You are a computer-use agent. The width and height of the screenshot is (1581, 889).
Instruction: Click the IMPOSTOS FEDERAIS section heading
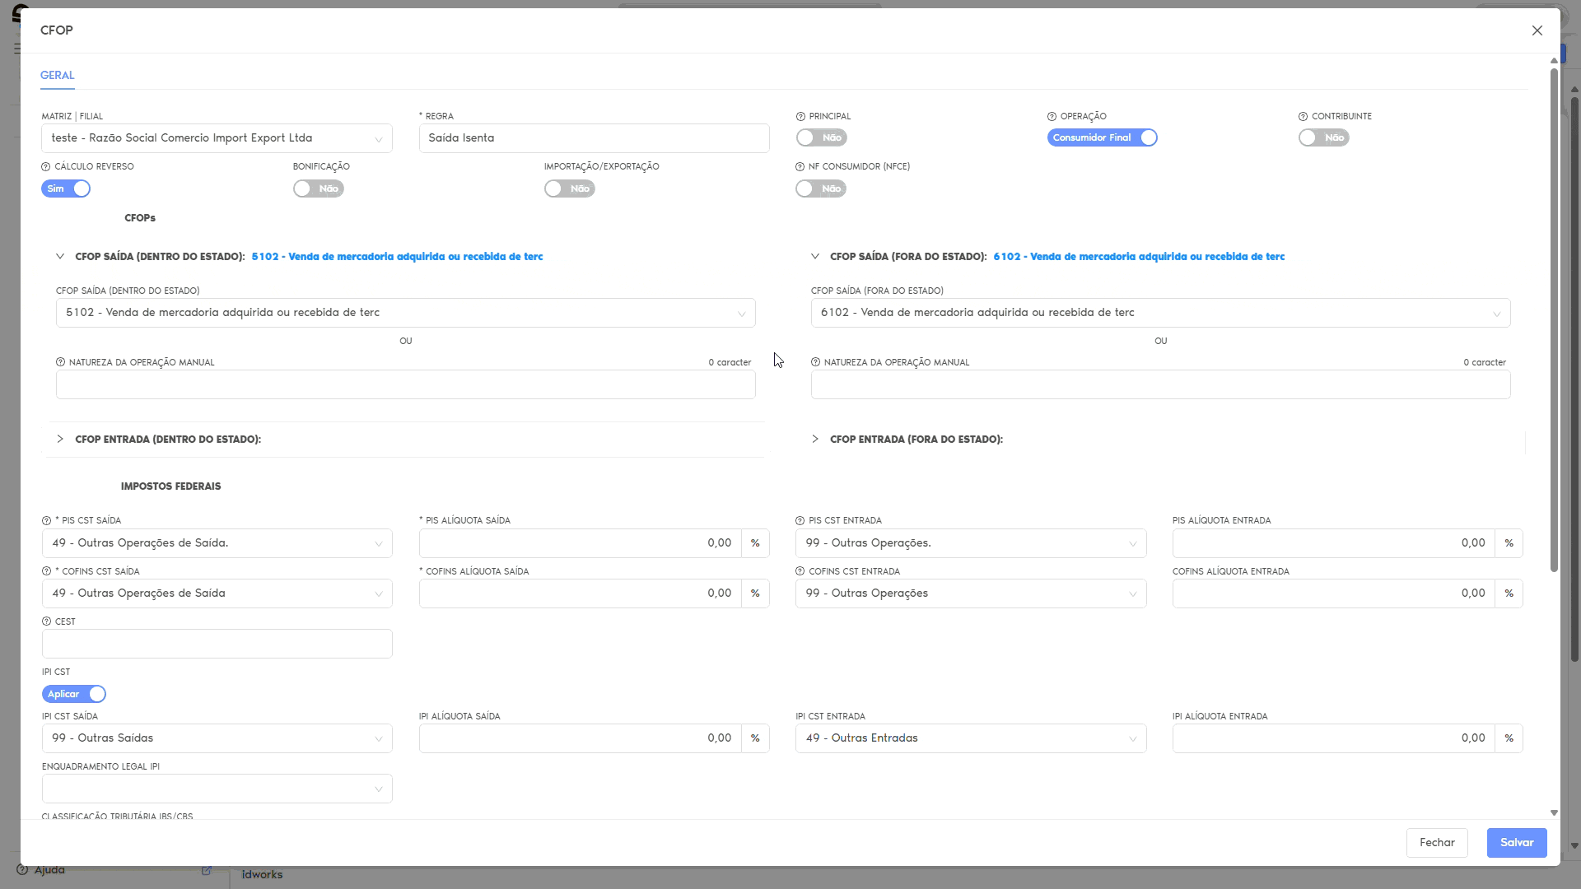click(x=170, y=486)
